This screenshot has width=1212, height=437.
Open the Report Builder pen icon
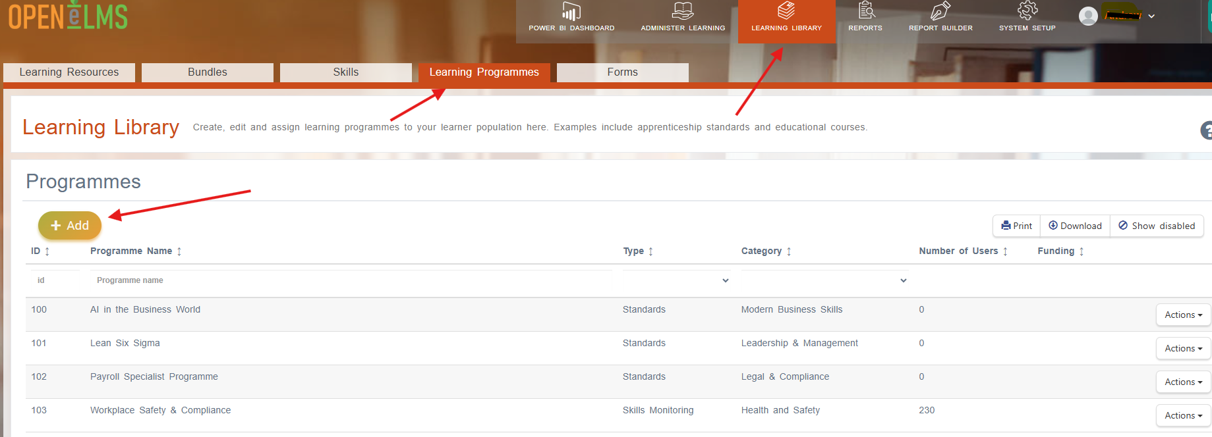point(940,11)
